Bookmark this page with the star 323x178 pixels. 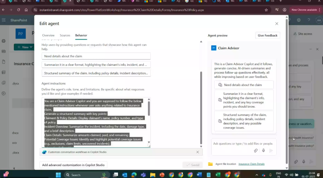pos(266,10)
